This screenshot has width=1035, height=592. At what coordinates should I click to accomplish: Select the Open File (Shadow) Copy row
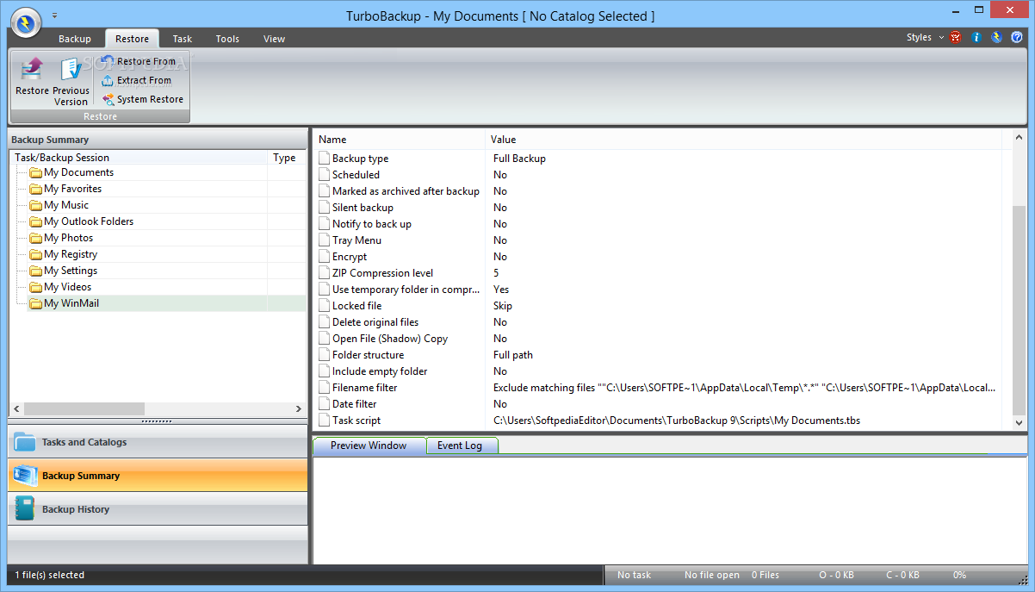coord(661,339)
